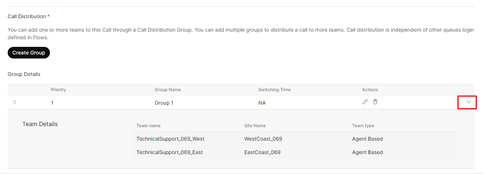Click the Call Distribution section heading
Screen dimensions: 483x174
29,16
